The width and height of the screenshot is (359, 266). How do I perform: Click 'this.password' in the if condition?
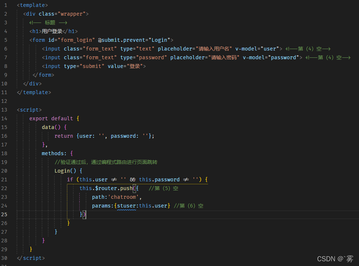[x=159, y=180]
